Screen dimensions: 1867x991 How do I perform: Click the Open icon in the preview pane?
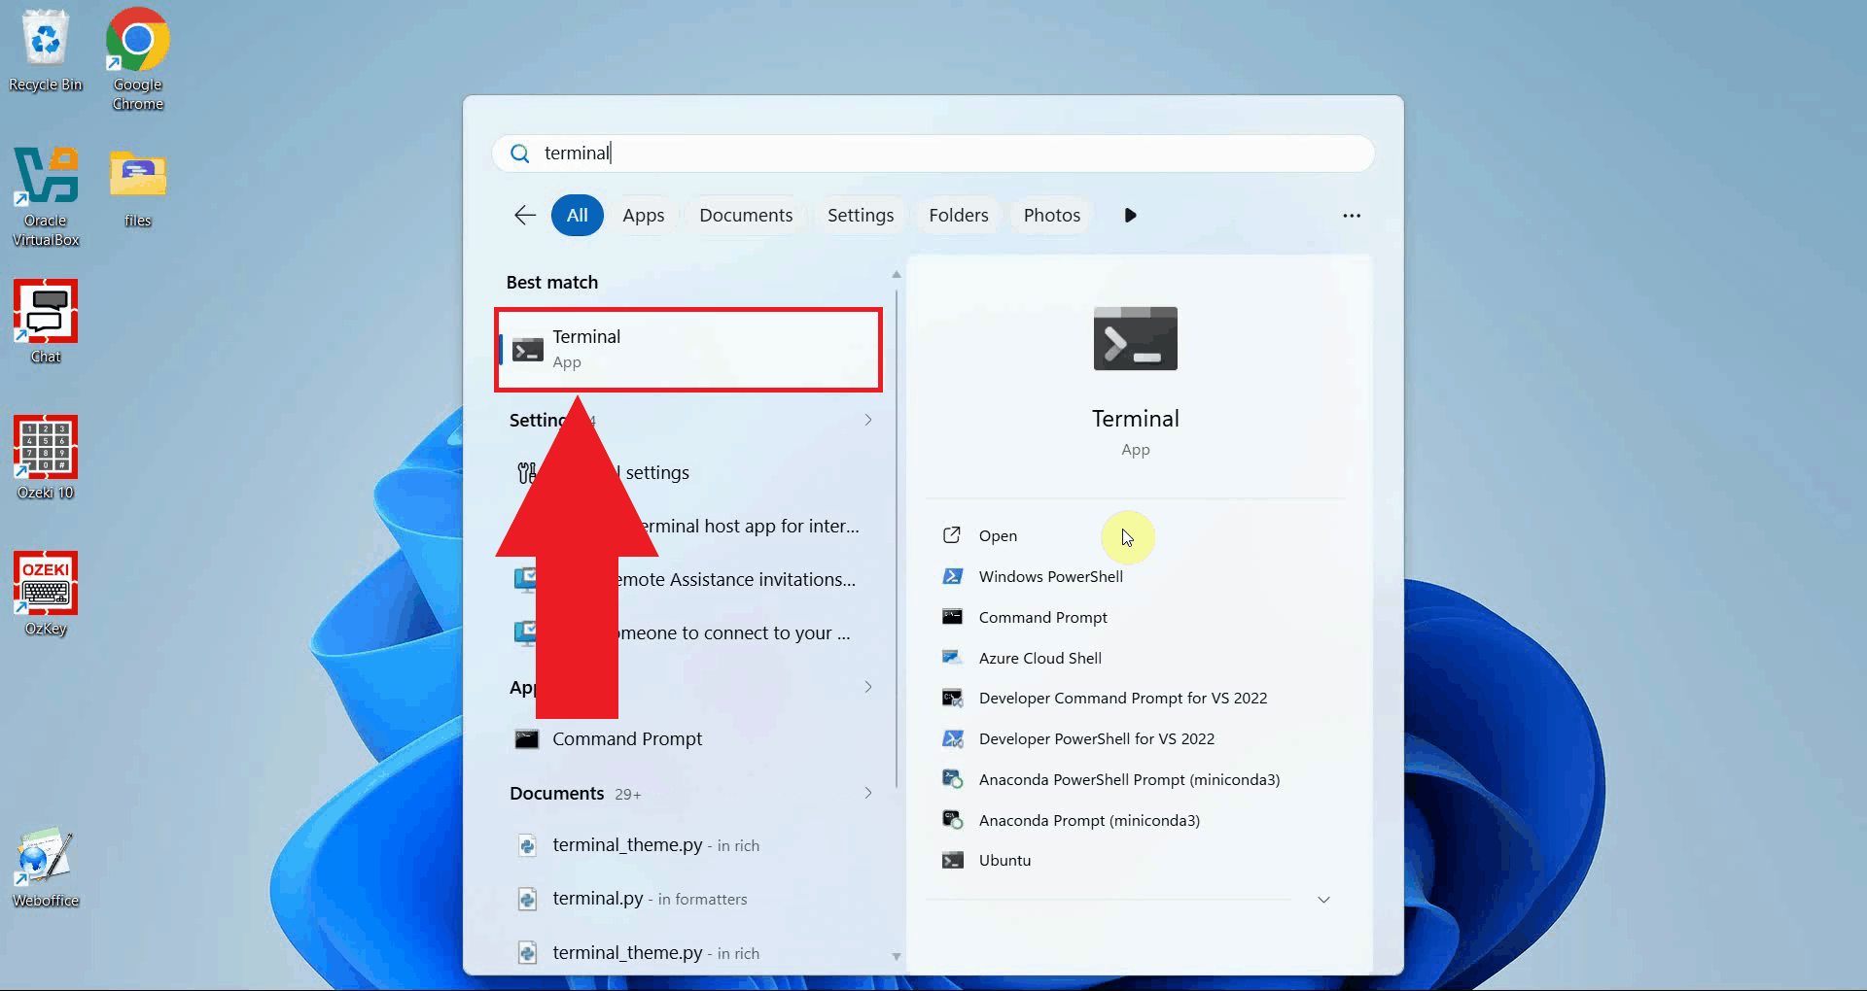[953, 535]
